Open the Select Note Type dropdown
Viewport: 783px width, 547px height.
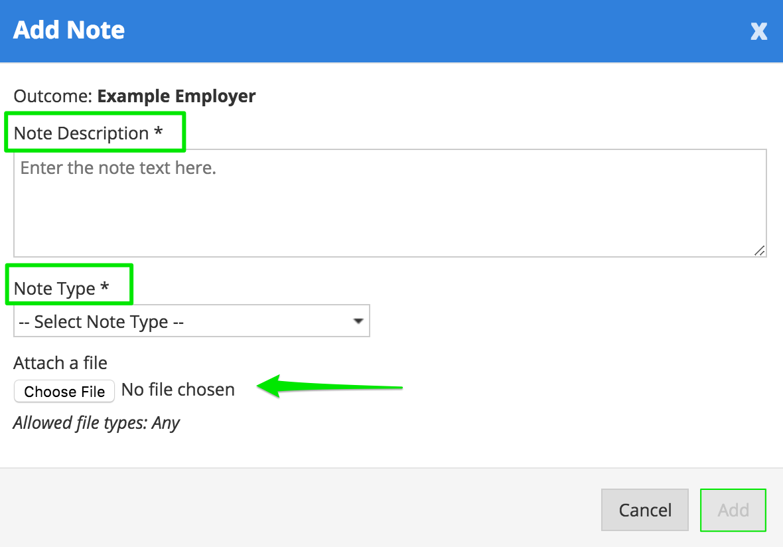[x=191, y=322]
